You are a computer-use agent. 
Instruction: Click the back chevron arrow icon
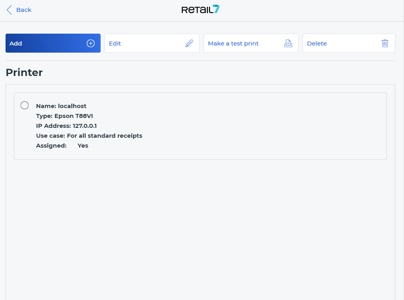[9, 10]
